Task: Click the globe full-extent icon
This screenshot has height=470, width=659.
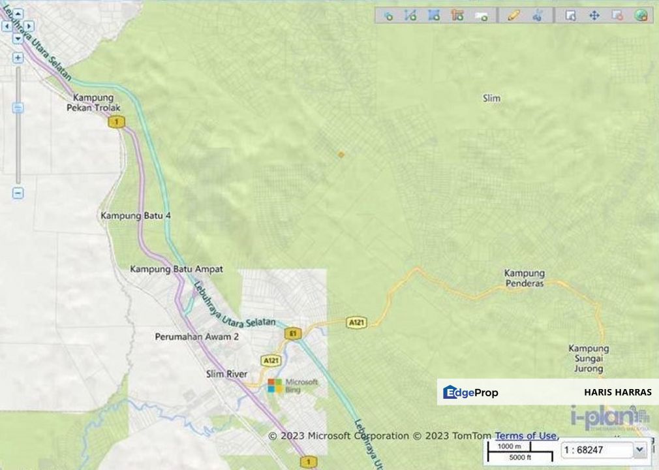Action: tap(641, 14)
